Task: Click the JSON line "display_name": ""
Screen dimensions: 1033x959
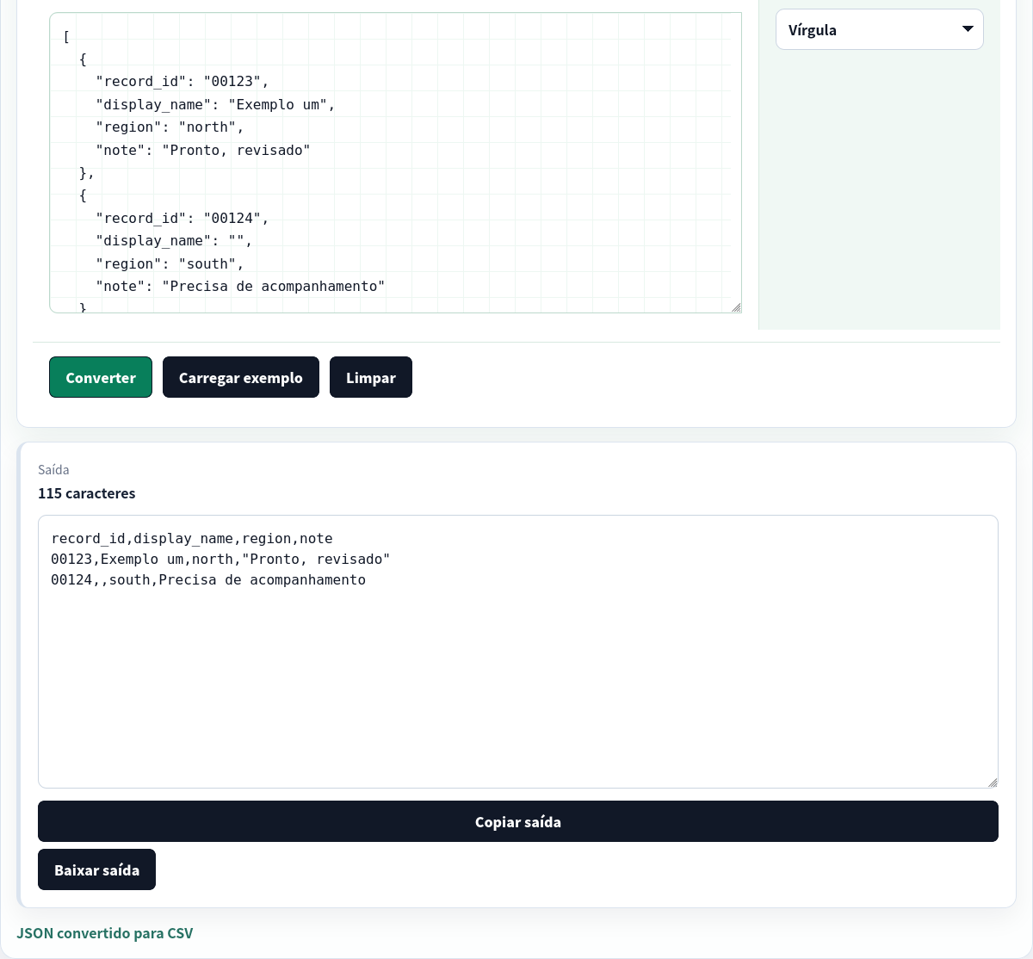Action: point(174,241)
